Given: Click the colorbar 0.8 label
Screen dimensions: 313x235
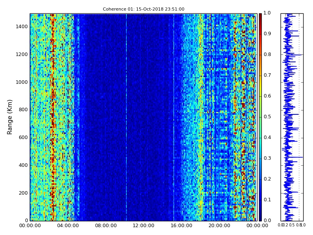Looking at the screenshot, I should (x=267, y=54).
